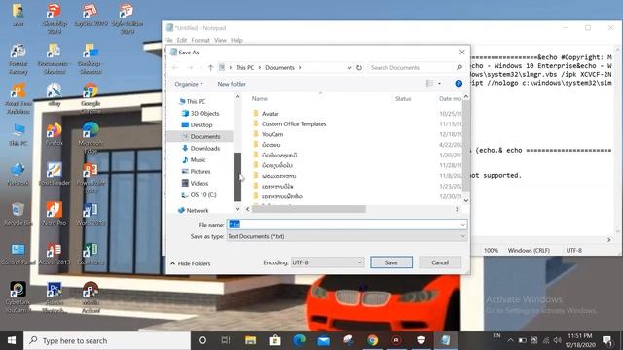The width and height of the screenshot is (623, 350).
Task: Open the Notepad View menu
Action: coord(220,40)
